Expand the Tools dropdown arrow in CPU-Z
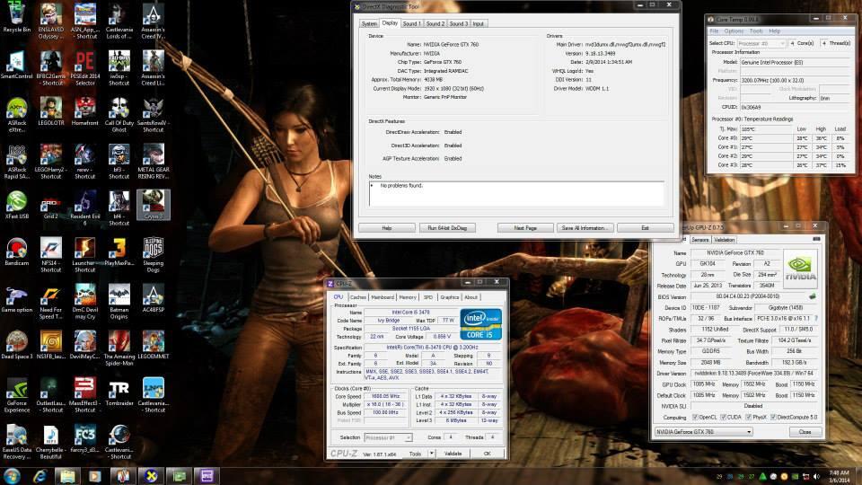The height and width of the screenshot is (485, 862). click(432, 454)
